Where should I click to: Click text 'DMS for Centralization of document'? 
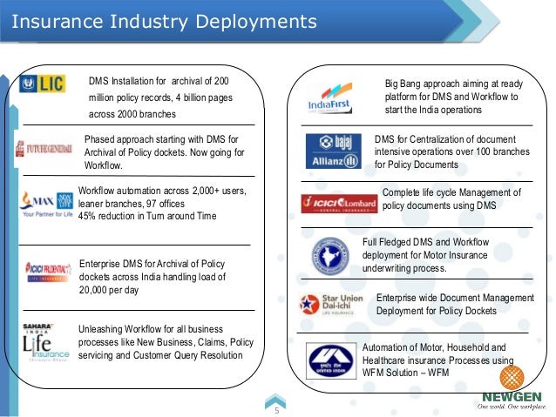[445, 139]
